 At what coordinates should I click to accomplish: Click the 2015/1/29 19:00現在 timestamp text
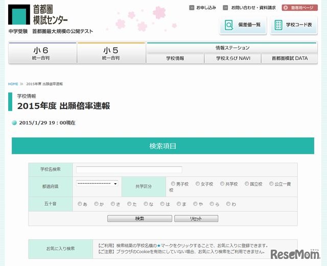coord(48,123)
